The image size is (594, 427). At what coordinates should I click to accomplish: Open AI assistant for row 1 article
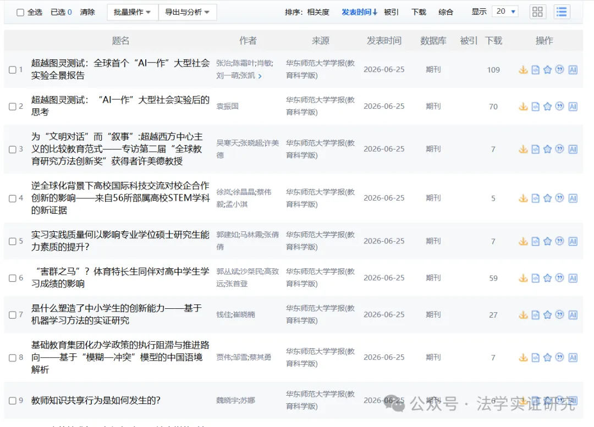573,70
